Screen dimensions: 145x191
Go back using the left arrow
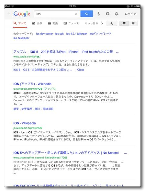coord(9,14)
